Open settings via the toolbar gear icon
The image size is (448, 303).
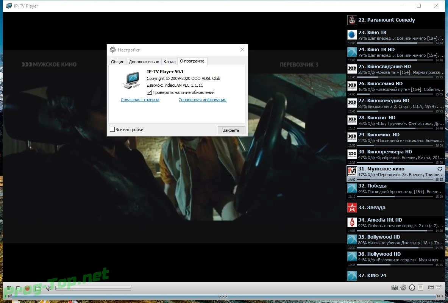coord(403,287)
